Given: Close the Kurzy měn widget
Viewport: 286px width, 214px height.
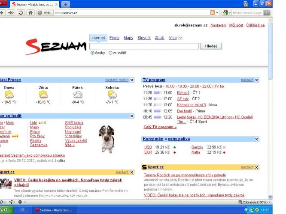Looking at the screenshot, I should coord(256,139).
